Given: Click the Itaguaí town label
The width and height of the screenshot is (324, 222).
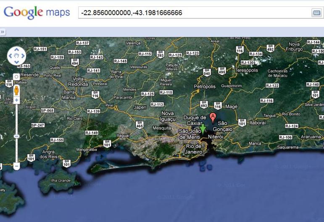Looking at the screenshot, I should tap(123, 136).
